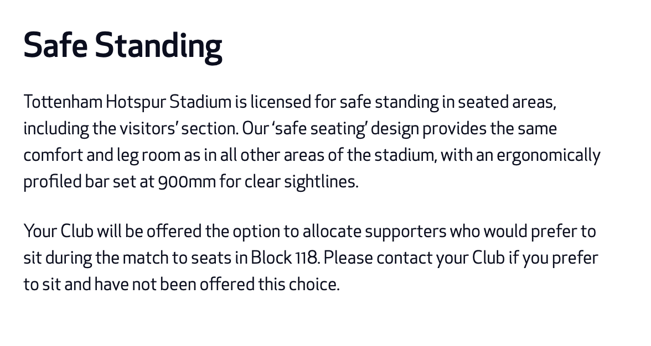Click 'have not been offered this choice'

[216, 284]
